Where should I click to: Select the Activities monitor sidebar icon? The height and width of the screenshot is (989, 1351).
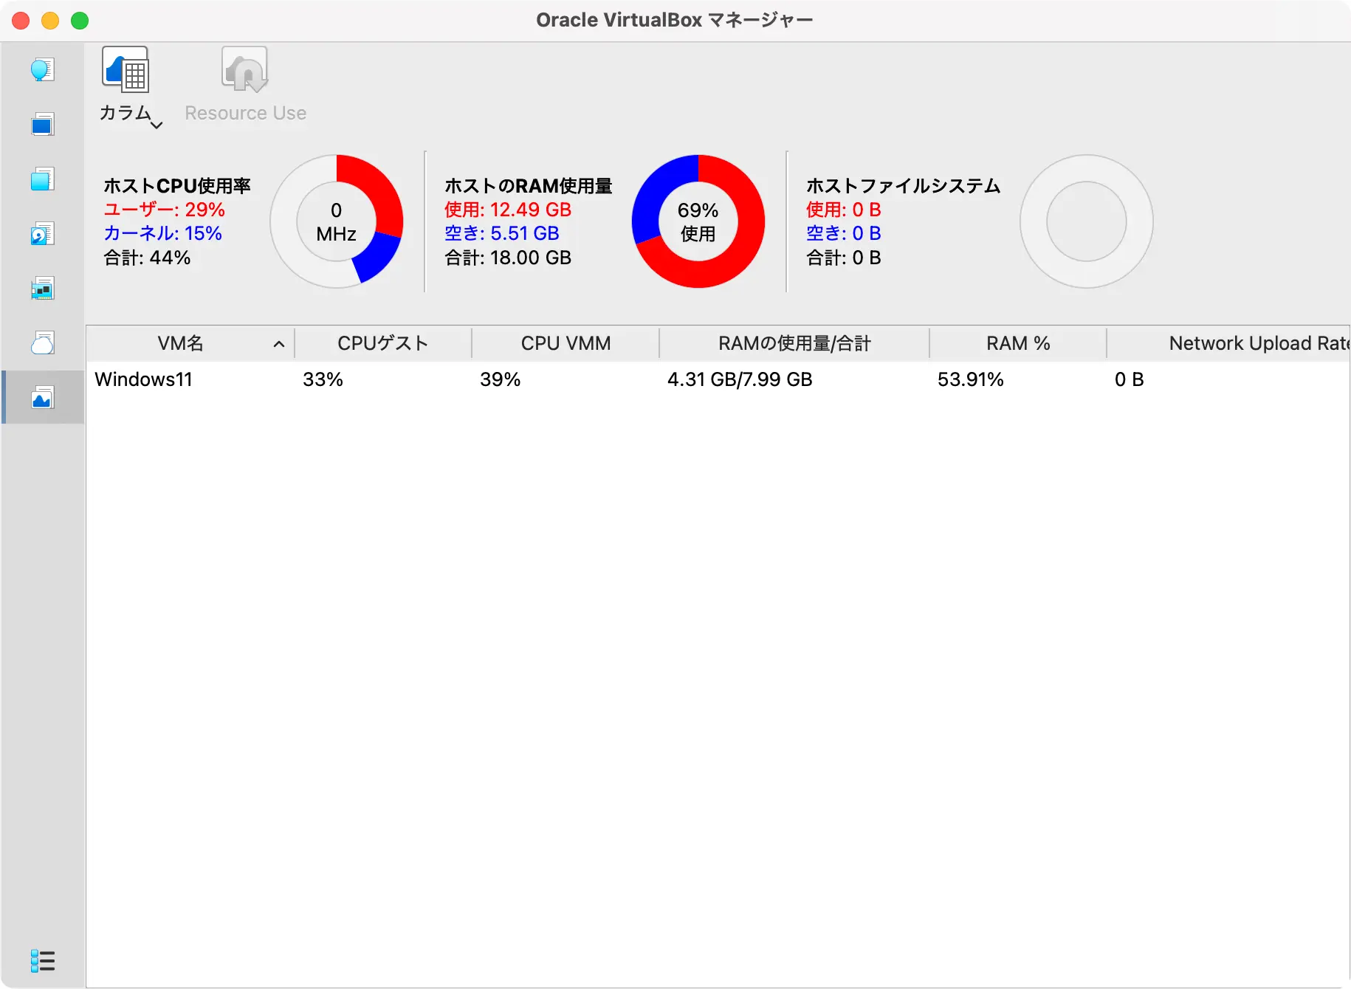[x=43, y=399]
